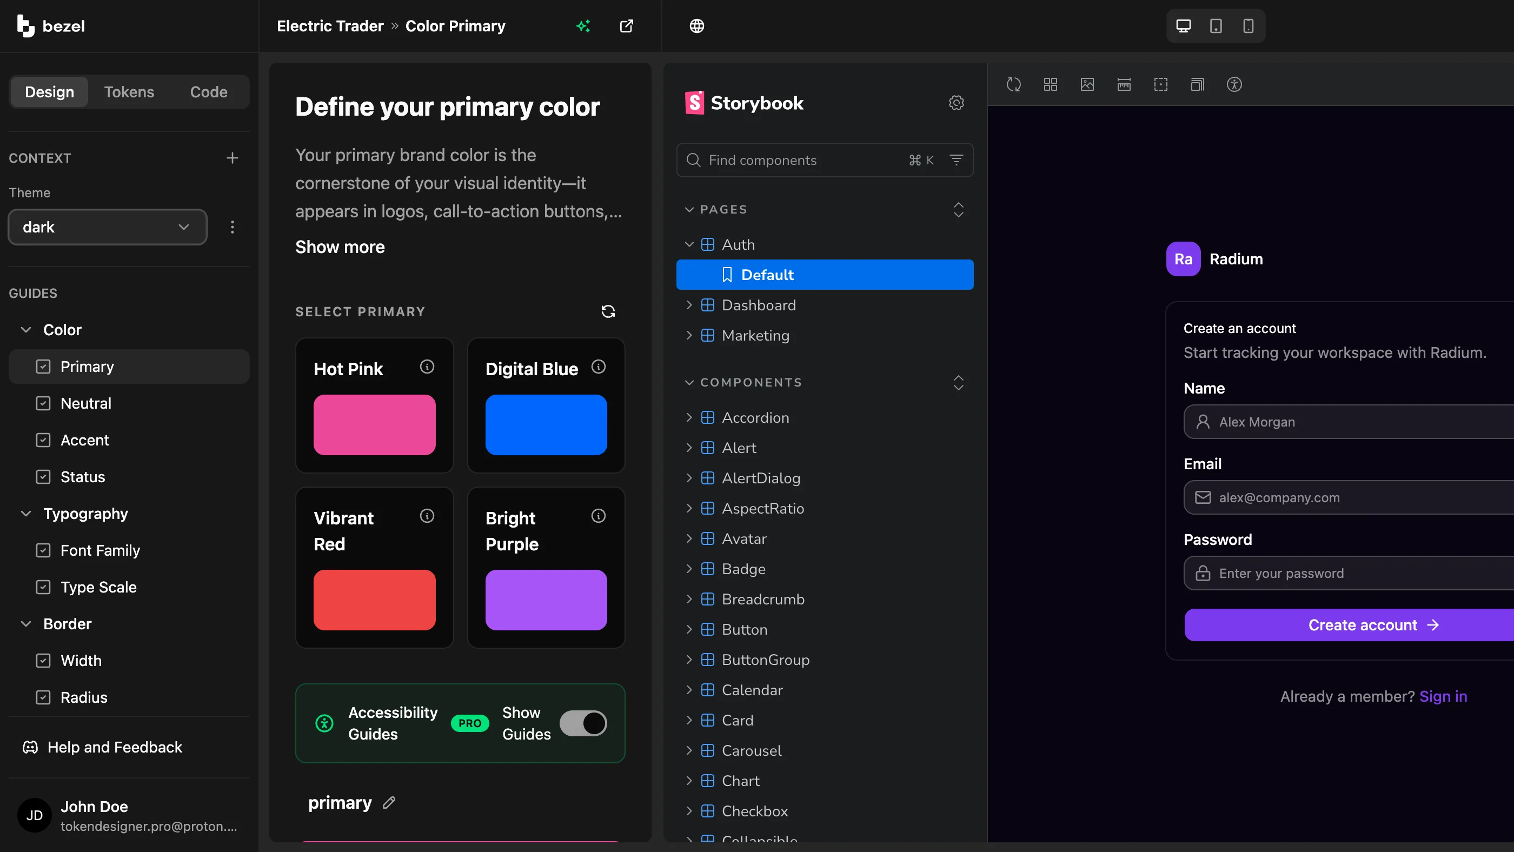Click the image background toolbar icon

tap(1087, 85)
